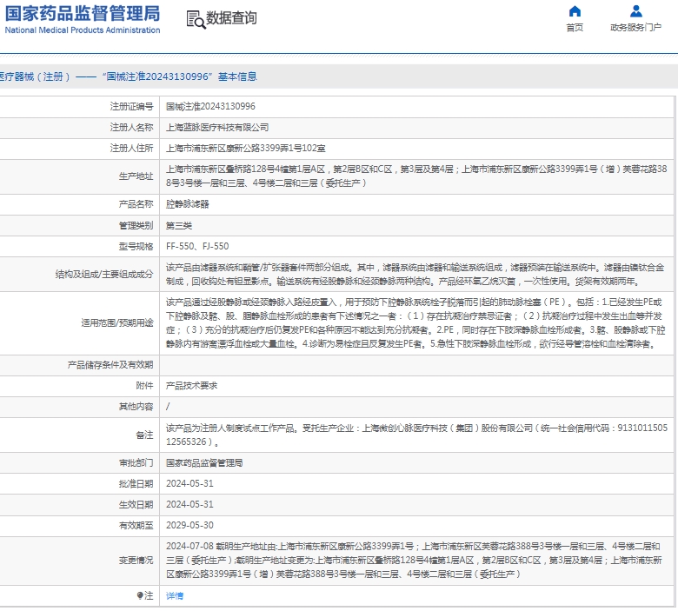
Task: Click the 批准日期 label
Action: click(136, 483)
